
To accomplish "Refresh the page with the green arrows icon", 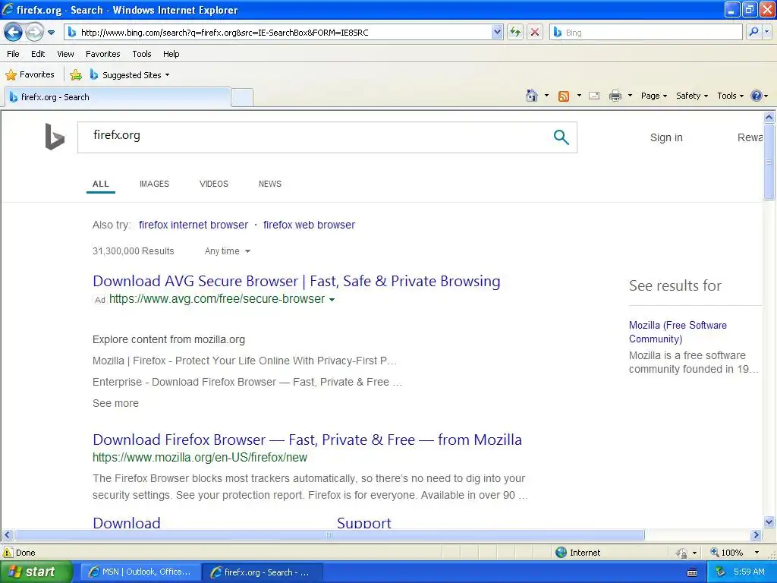I will coord(515,33).
